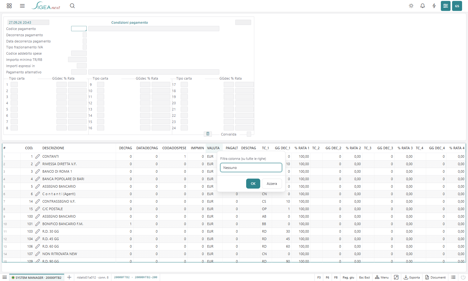Click the clipboard icon next to Convalida
This screenshot has height=281, width=468.
click(x=208, y=134)
